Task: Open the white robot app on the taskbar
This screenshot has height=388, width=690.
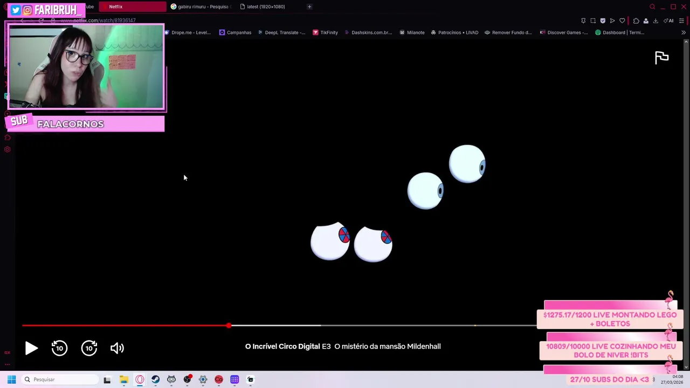Action: click(250, 379)
